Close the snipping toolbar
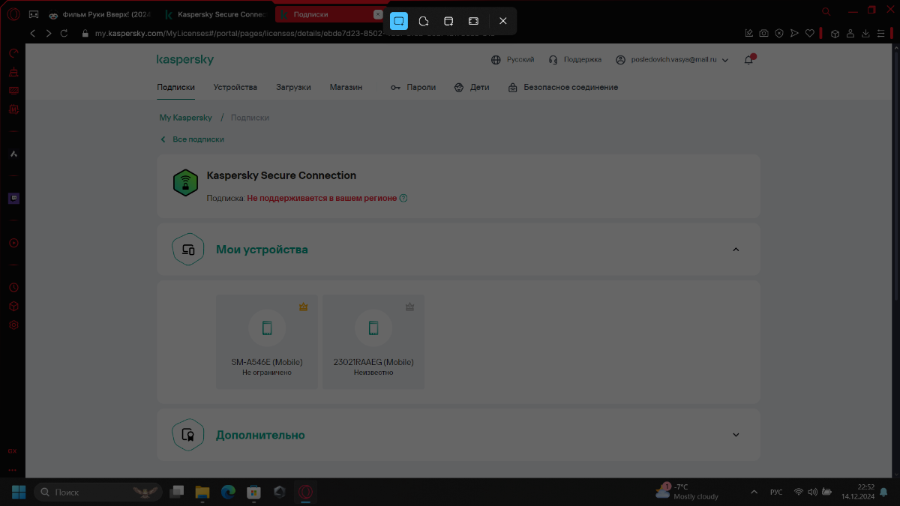 503,21
